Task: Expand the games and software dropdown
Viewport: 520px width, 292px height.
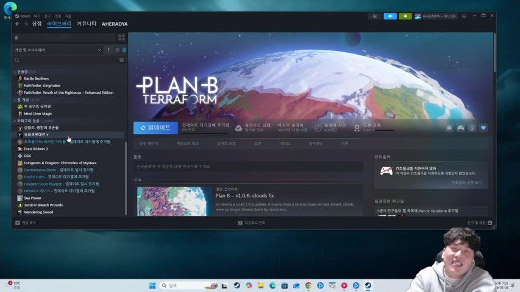Action: pos(99,50)
